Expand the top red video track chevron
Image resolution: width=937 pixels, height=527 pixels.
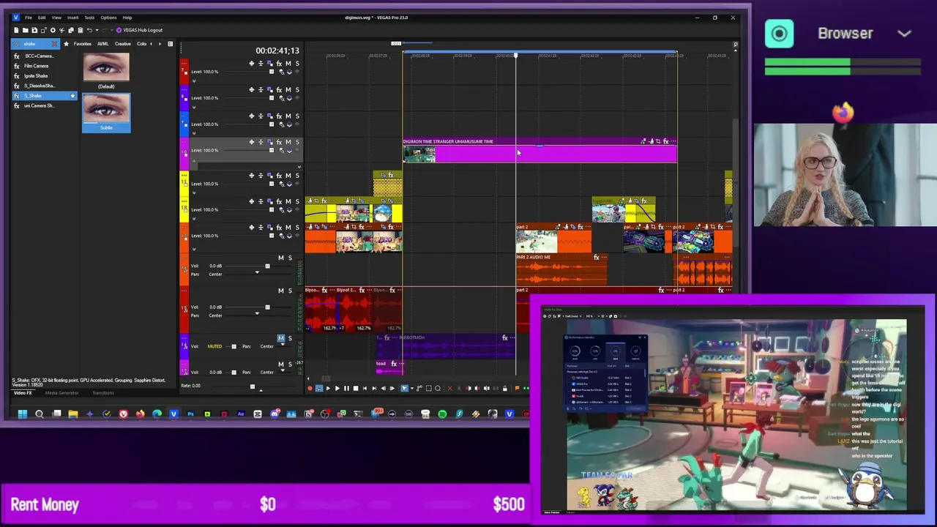click(x=193, y=81)
